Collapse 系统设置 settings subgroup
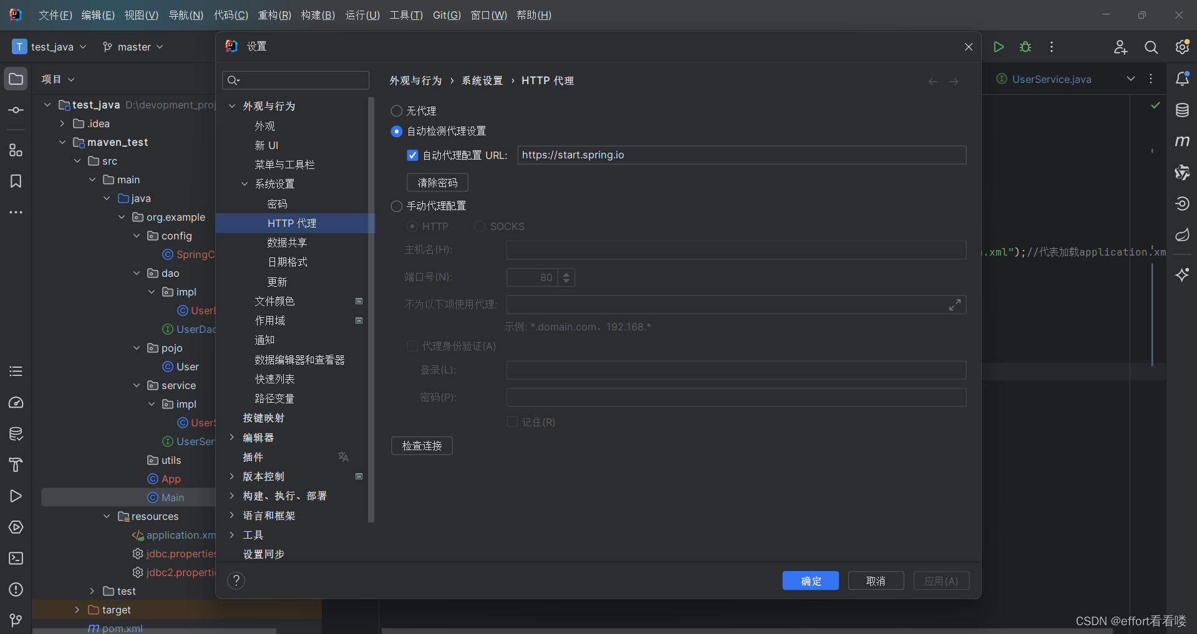This screenshot has height=634, width=1197. tap(245, 184)
